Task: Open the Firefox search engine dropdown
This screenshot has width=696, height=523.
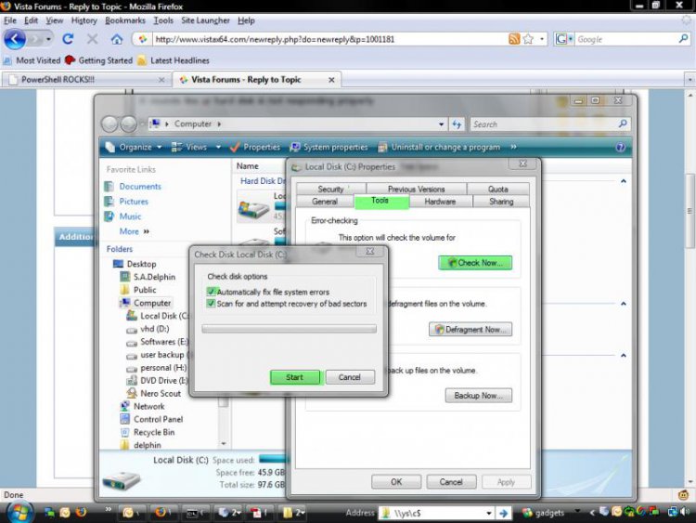Action: click(564, 39)
